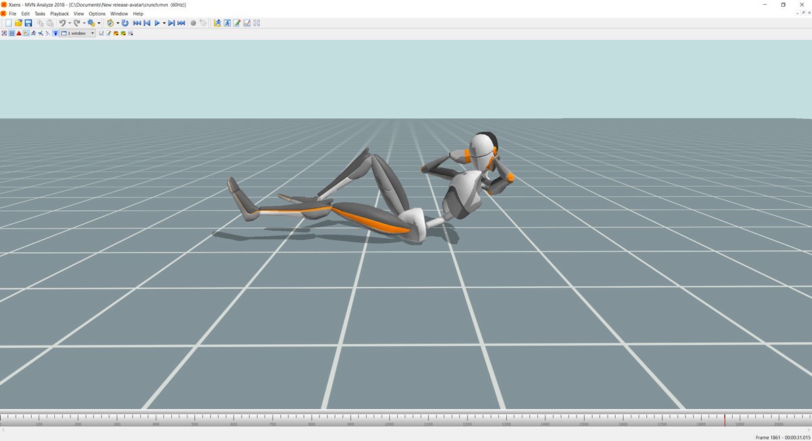Click the red playhead on timeline
The width and height of the screenshot is (812, 441).
pyautogui.click(x=725, y=419)
